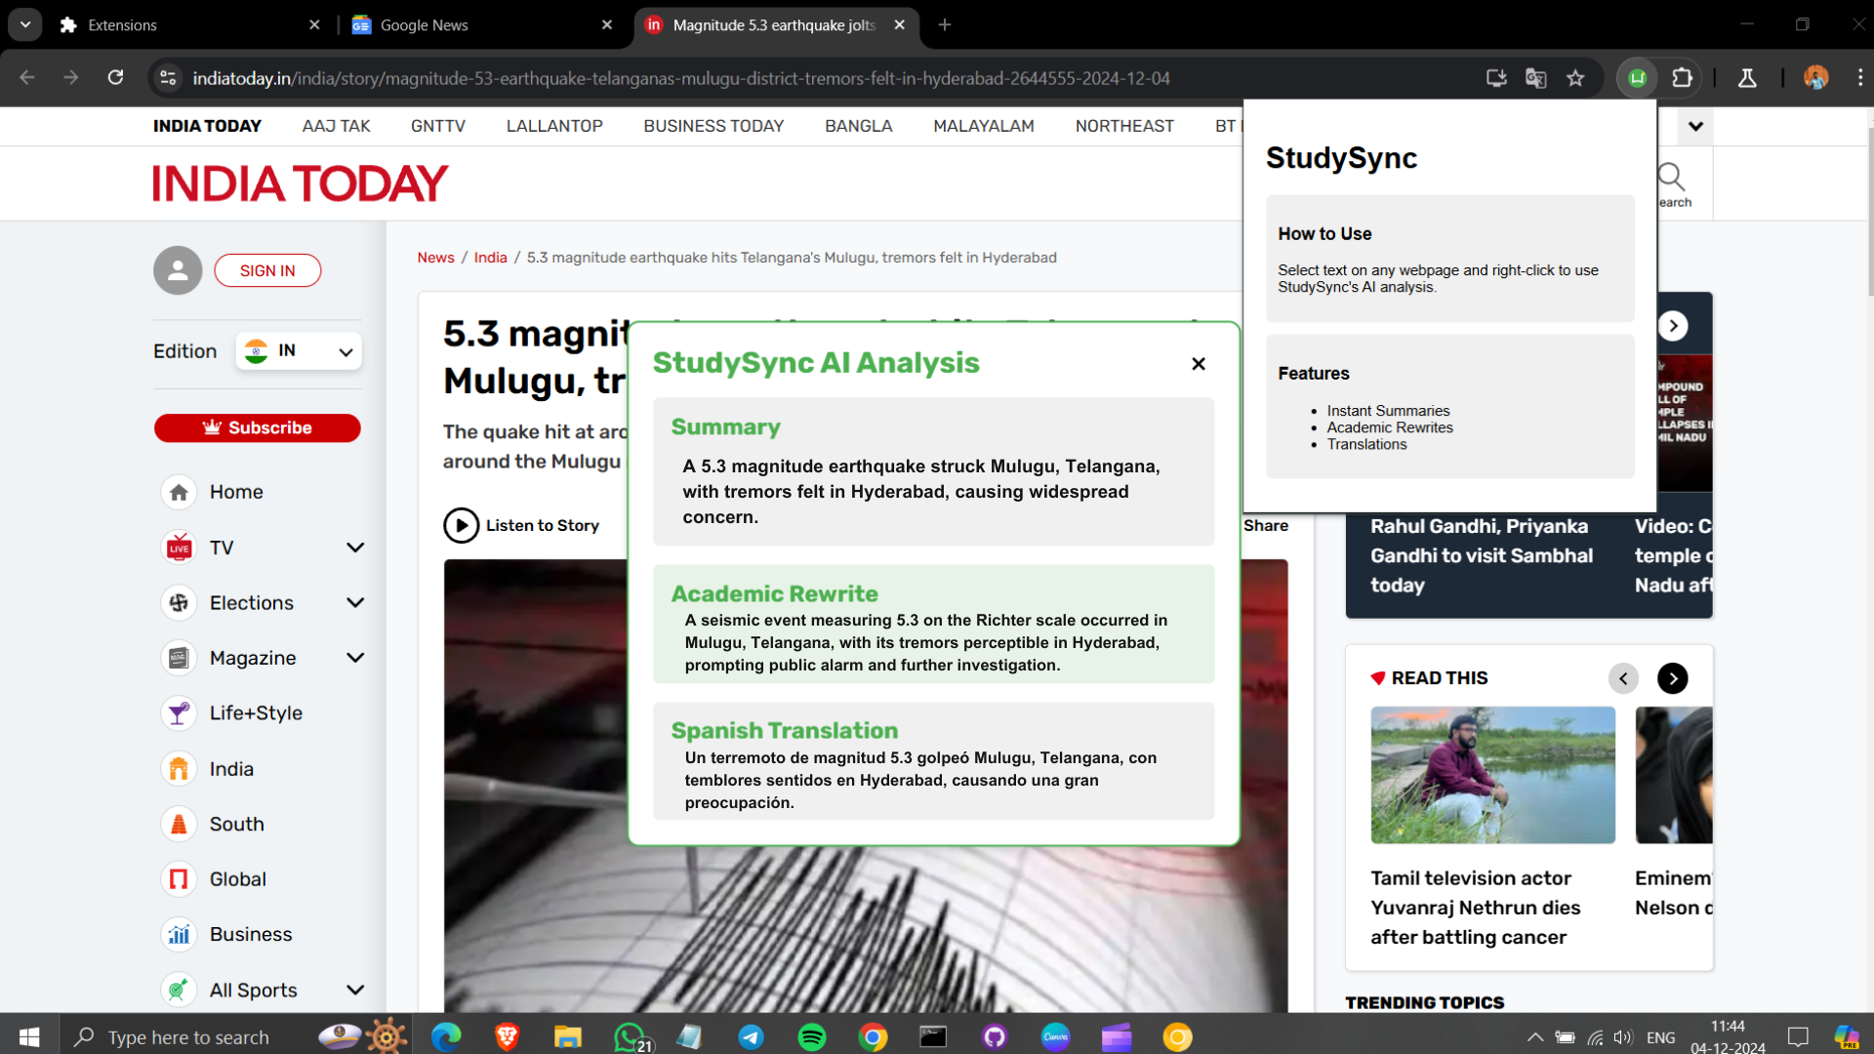Viewport: 1874px width, 1054px height.
Task: Open Tamil television actor story thumbnail
Action: (x=1492, y=775)
